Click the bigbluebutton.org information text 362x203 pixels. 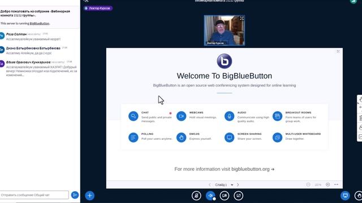tap(224, 169)
